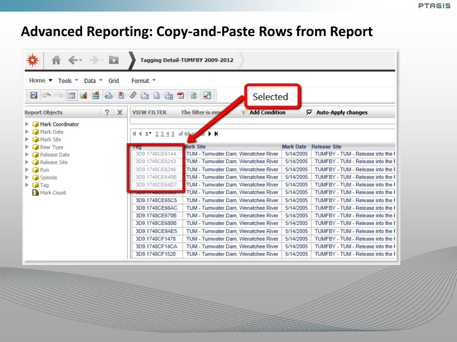Screen dimensions: 457x342
Task: Jump to first page arrow
Action: (134, 134)
